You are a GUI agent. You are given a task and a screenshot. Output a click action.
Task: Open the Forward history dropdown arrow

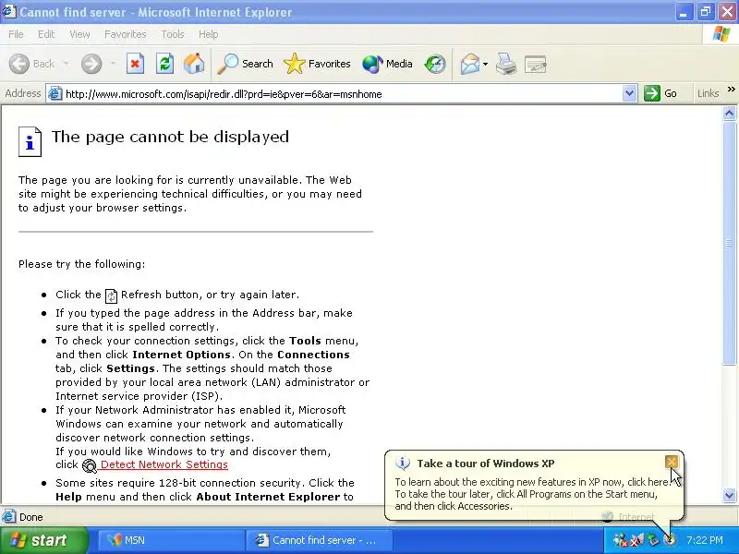click(113, 64)
